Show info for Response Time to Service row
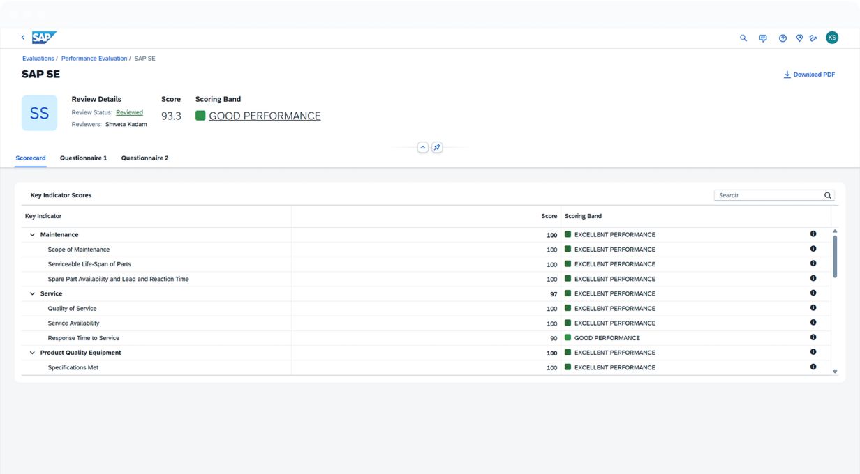The width and height of the screenshot is (860, 474). point(813,337)
